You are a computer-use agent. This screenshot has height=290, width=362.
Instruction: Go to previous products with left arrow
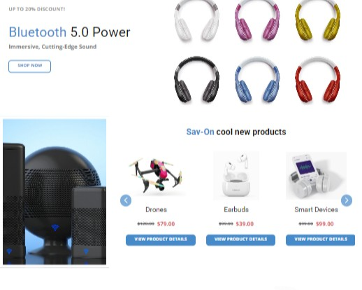click(x=126, y=200)
